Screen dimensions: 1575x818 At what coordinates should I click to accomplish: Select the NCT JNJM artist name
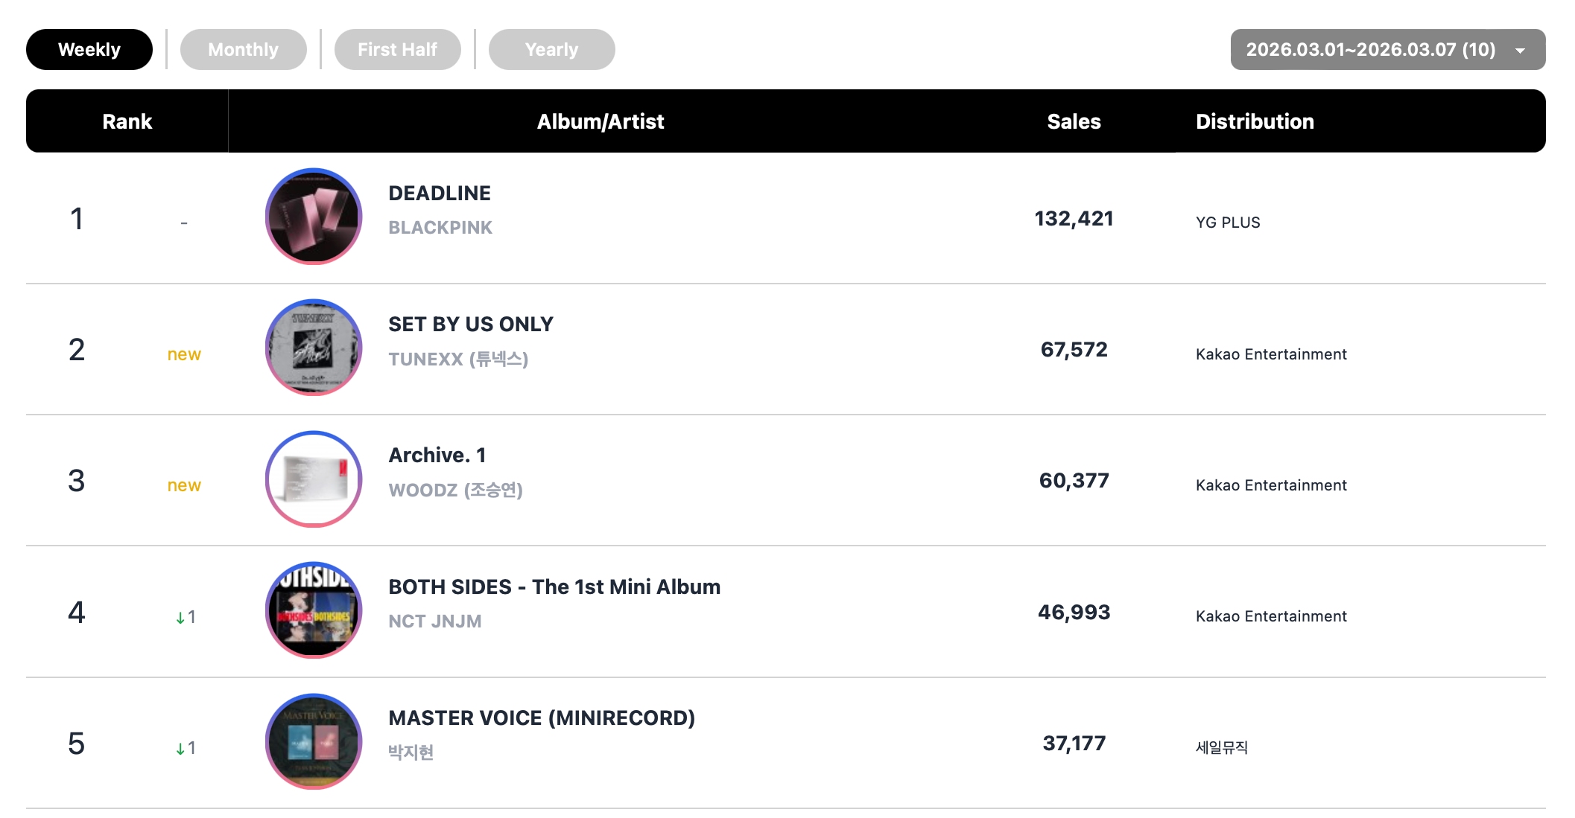click(435, 622)
